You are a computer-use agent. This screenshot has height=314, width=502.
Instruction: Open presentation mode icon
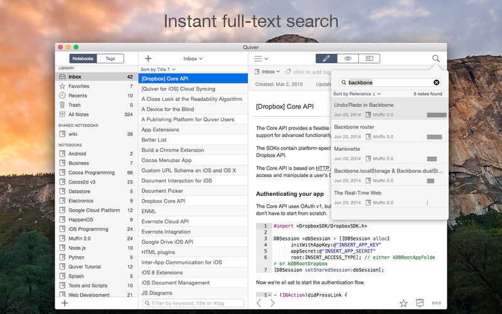[419, 303]
